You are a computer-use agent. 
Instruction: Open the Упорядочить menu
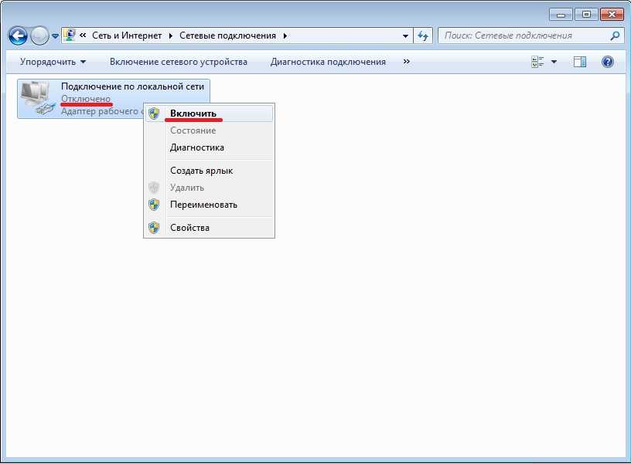pyautogui.click(x=53, y=62)
